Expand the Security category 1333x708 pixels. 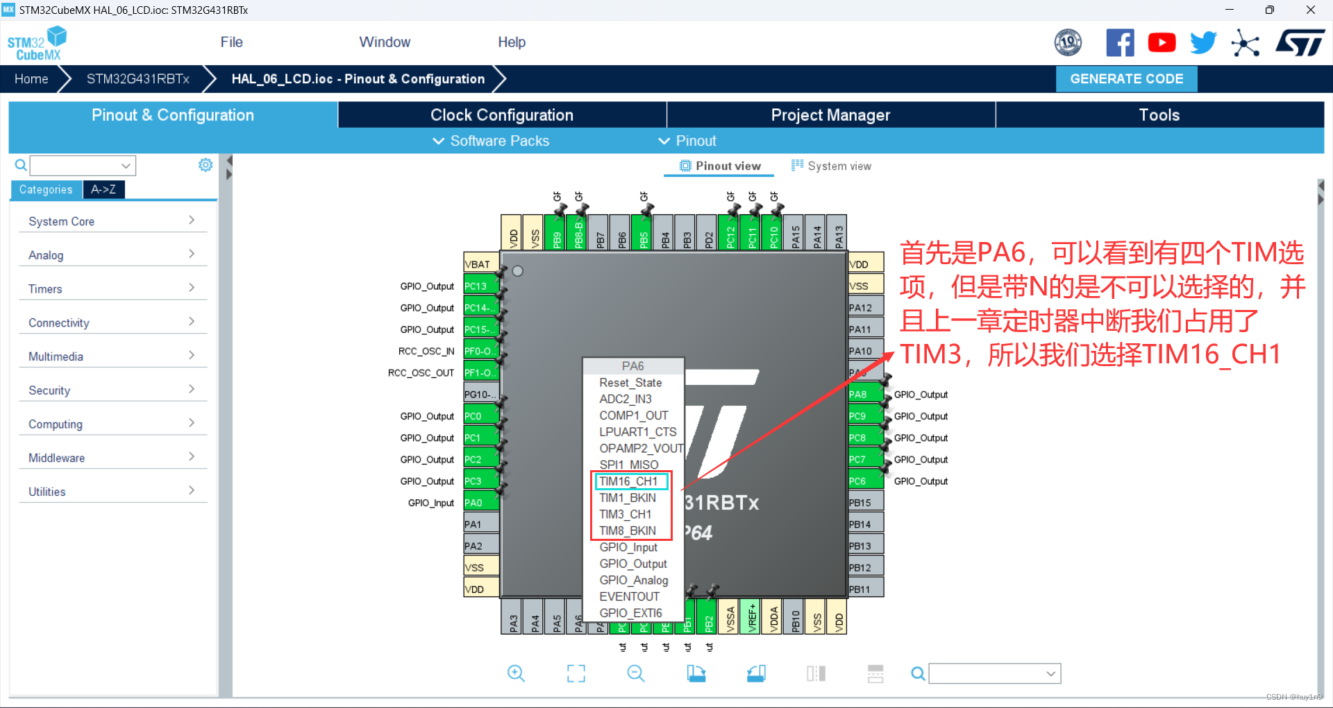113,390
